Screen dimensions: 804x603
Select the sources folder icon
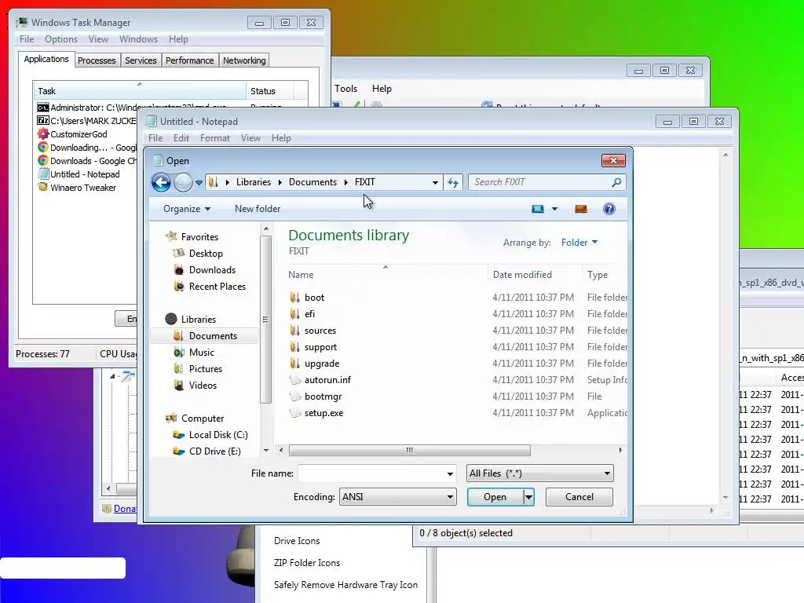coord(295,331)
